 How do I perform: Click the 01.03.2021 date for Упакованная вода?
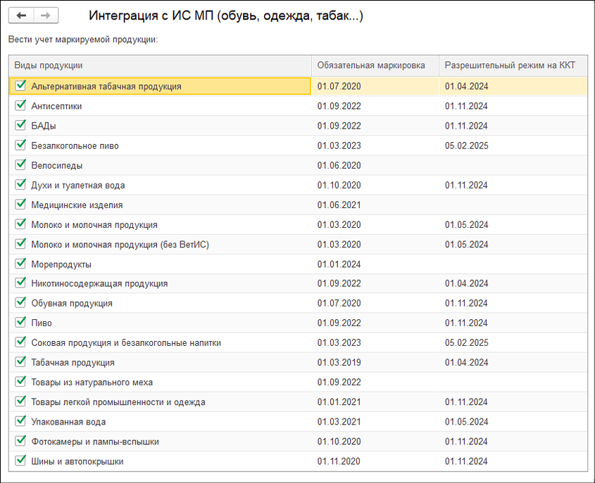[x=339, y=422]
